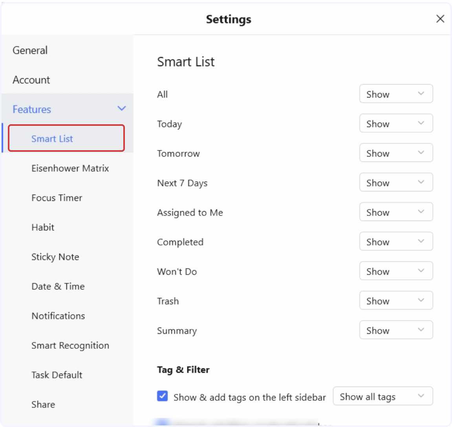
Task: Open the Trash visibility dropdown
Action: [x=395, y=300]
